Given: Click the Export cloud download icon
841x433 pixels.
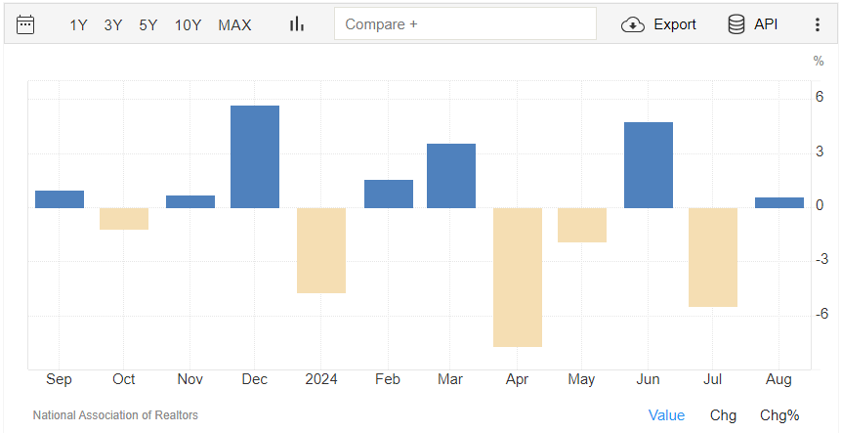Looking at the screenshot, I should (633, 24).
